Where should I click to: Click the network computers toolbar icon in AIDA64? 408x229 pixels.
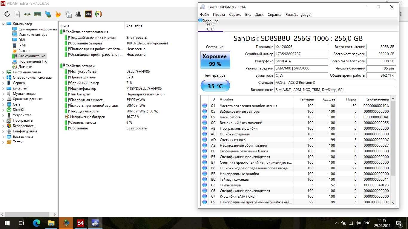[48, 14]
